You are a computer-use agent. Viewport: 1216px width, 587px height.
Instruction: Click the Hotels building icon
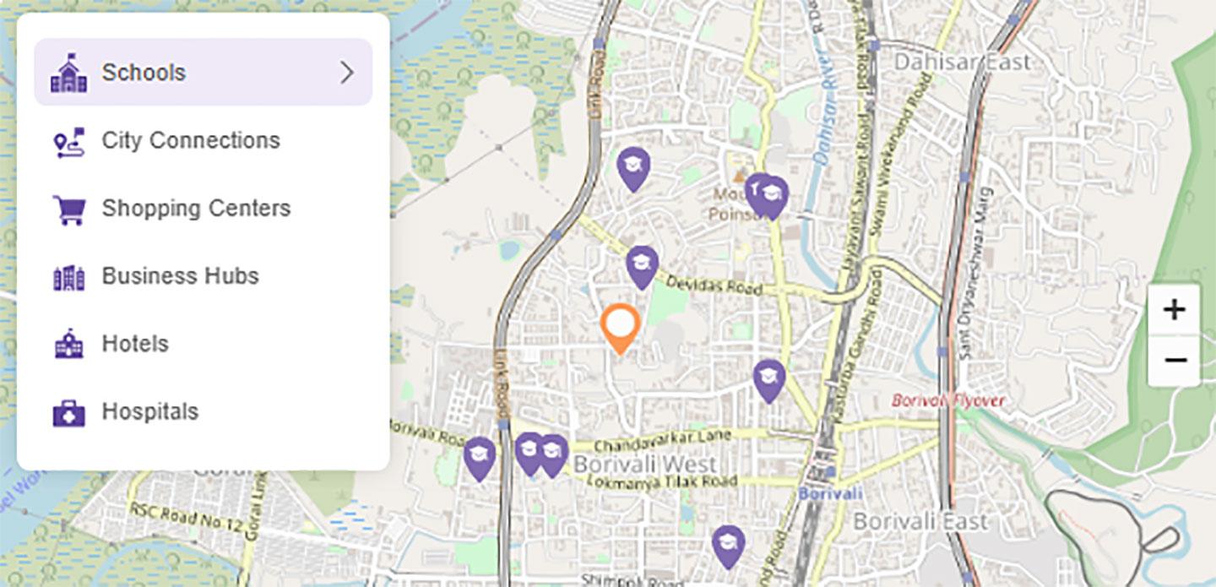(68, 344)
